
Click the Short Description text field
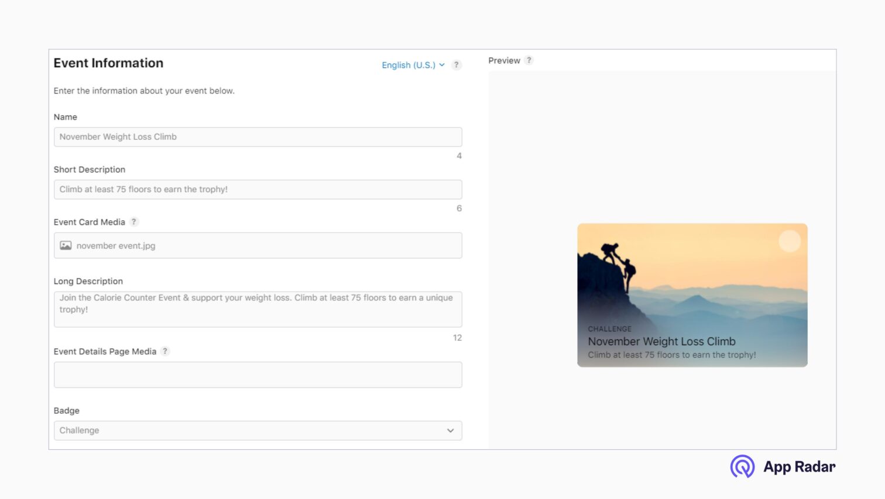point(258,189)
